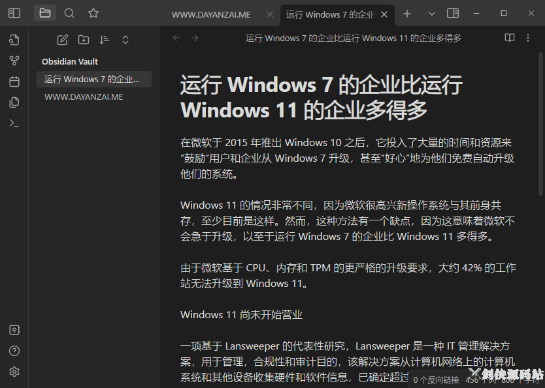Screen dimensions: 545x388
Task: Create a new note with pencil icon
Action: [x=63, y=40]
